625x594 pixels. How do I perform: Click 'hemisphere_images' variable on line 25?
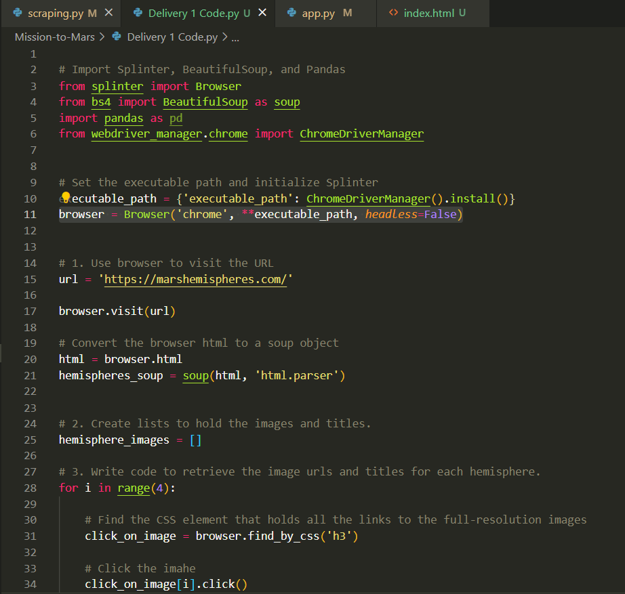114,440
